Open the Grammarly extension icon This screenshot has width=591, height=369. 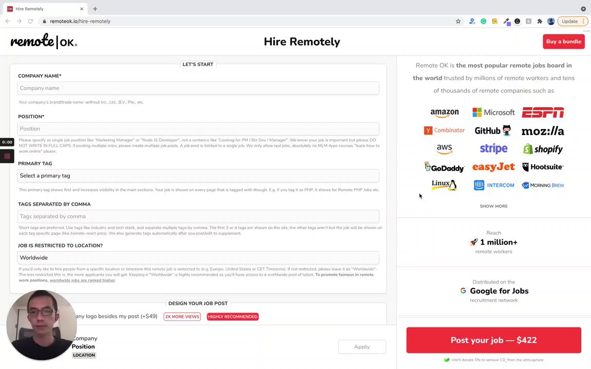click(483, 22)
